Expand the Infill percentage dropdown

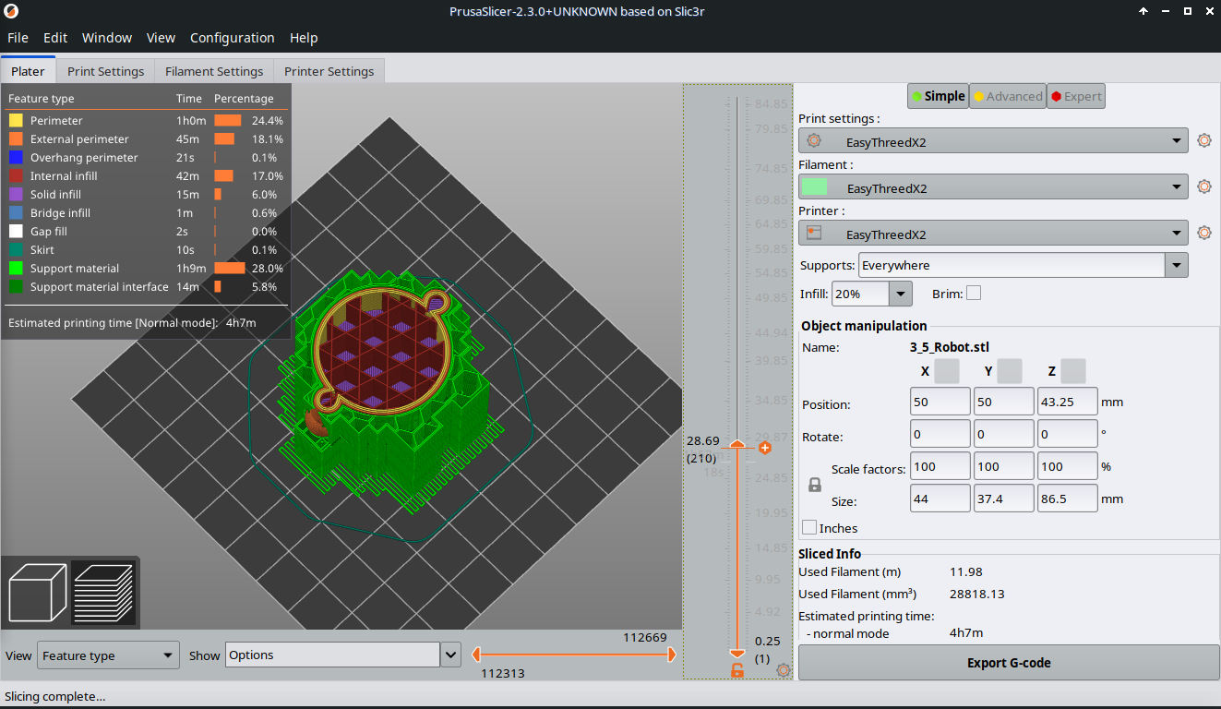pos(900,294)
